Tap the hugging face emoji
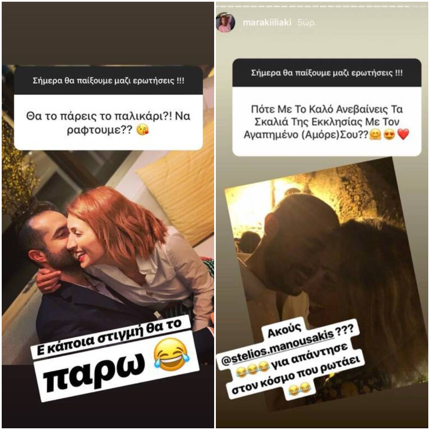Screen dimensions: 430x430 (375, 134)
